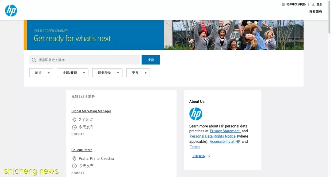This screenshot has width=331, height=177.
Task: Click the user login icon
Action: 313,4
